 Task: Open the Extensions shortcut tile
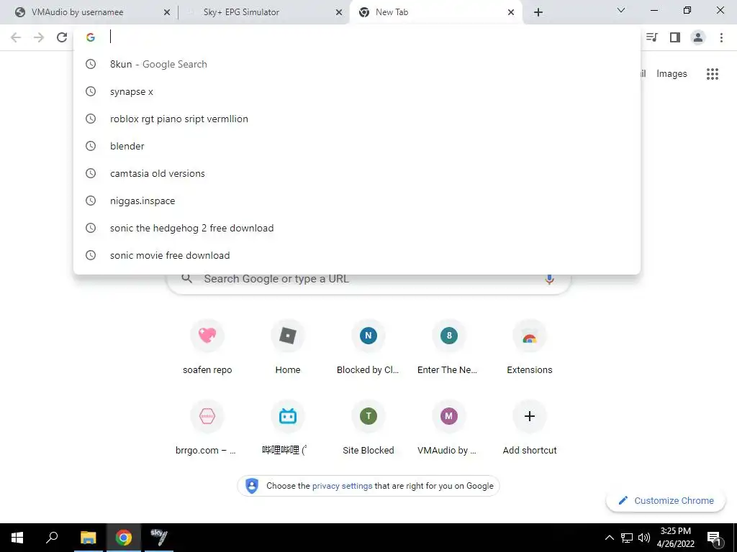tap(529, 347)
